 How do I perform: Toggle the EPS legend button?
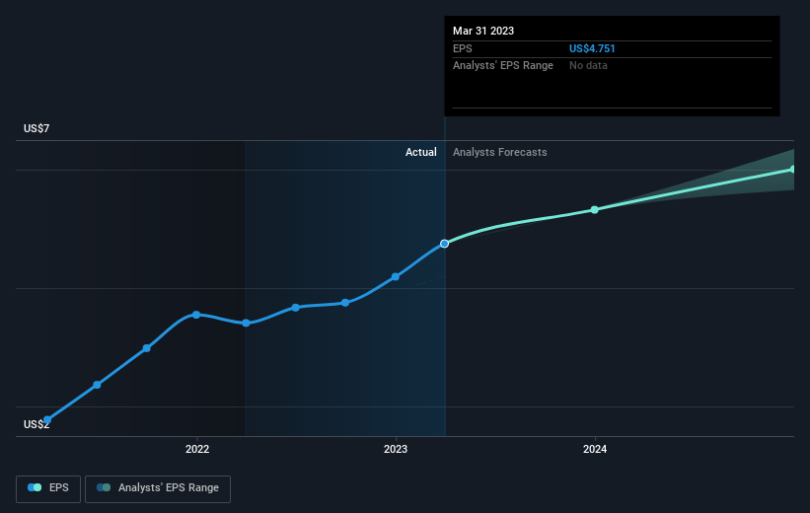pos(48,488)
